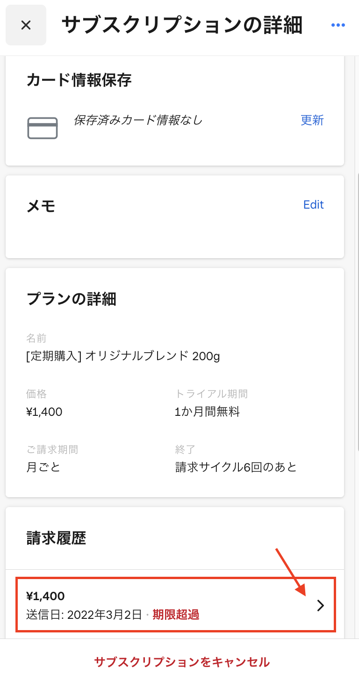Screen dimensions: 359x682
Task: Open the three-dot more options menu
Action: coord(338,25)
